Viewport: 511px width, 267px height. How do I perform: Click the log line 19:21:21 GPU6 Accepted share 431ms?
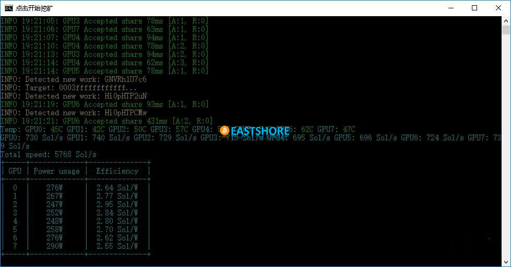[x=106, y=121]
